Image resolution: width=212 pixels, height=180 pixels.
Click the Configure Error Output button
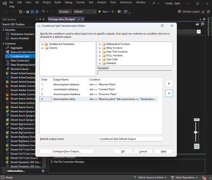[67, 151]
